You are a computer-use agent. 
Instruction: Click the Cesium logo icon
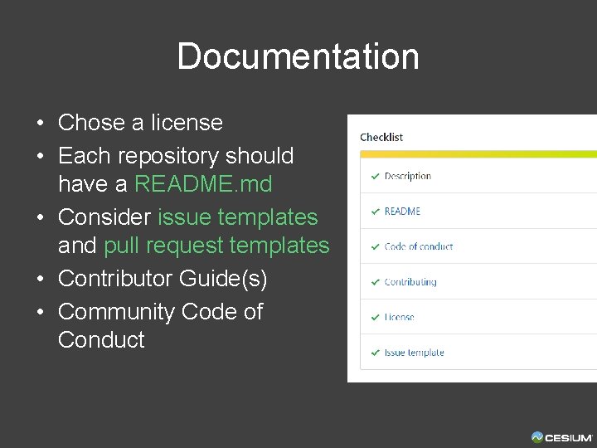[x=537, y=437]
